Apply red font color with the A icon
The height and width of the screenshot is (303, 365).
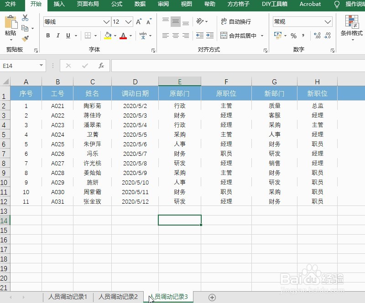click(x=124, y=36)
